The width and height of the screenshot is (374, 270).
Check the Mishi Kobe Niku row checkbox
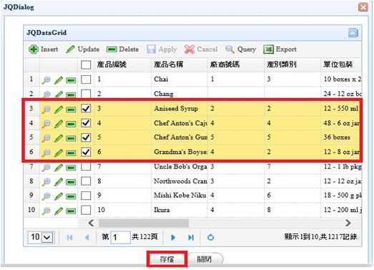point(86,196)
